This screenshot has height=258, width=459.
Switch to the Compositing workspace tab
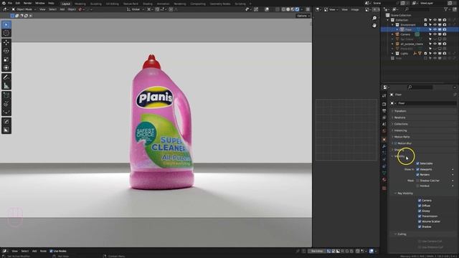[x=198, y=4]
